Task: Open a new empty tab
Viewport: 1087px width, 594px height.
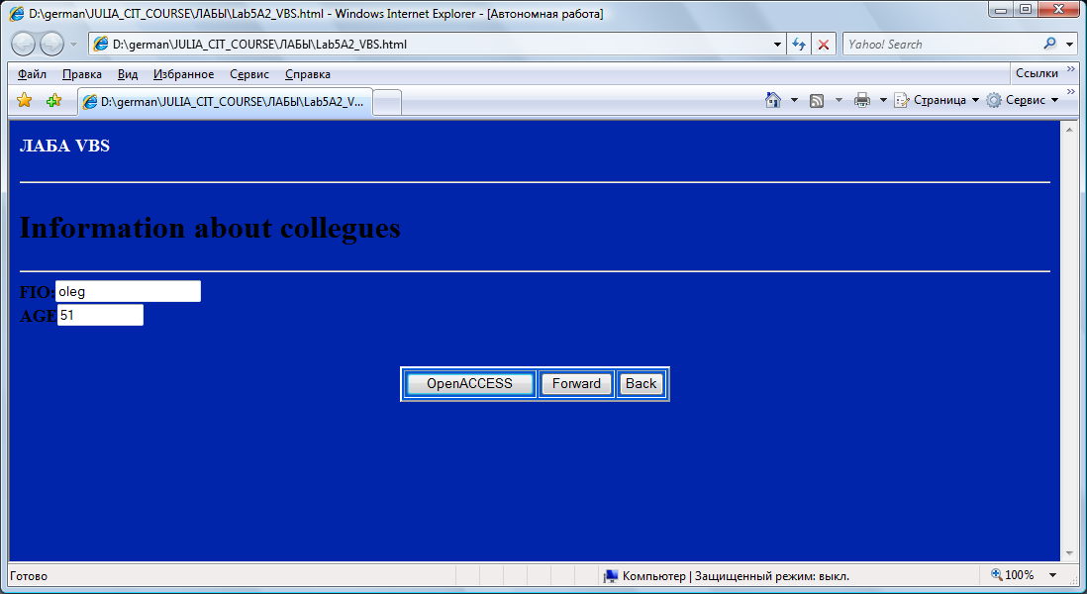Action: pyautogui.click(x=387, y=103)
